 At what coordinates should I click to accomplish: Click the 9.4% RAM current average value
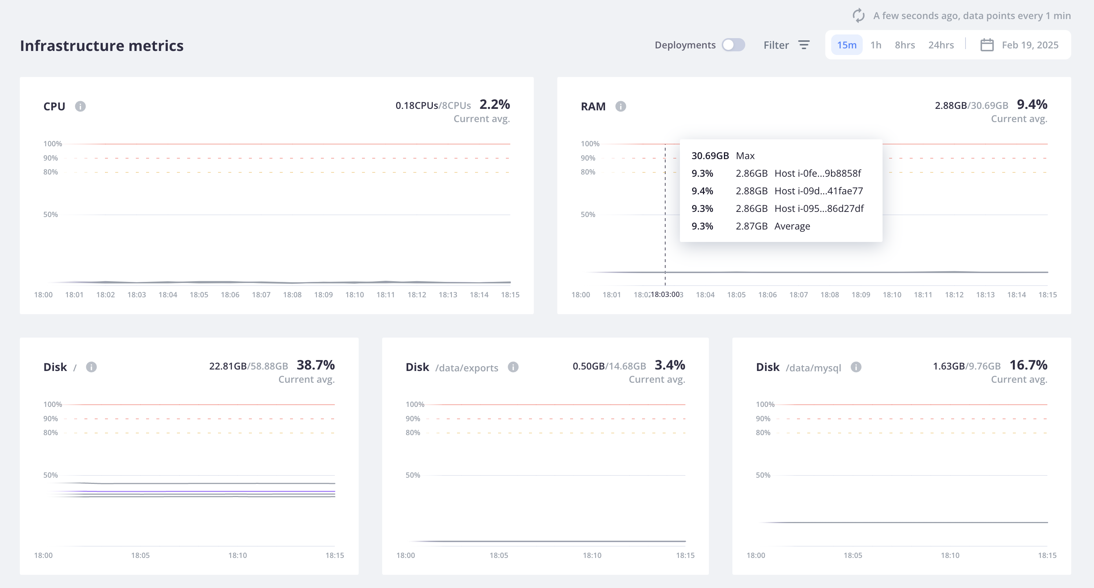click(x=1032, y=104)
